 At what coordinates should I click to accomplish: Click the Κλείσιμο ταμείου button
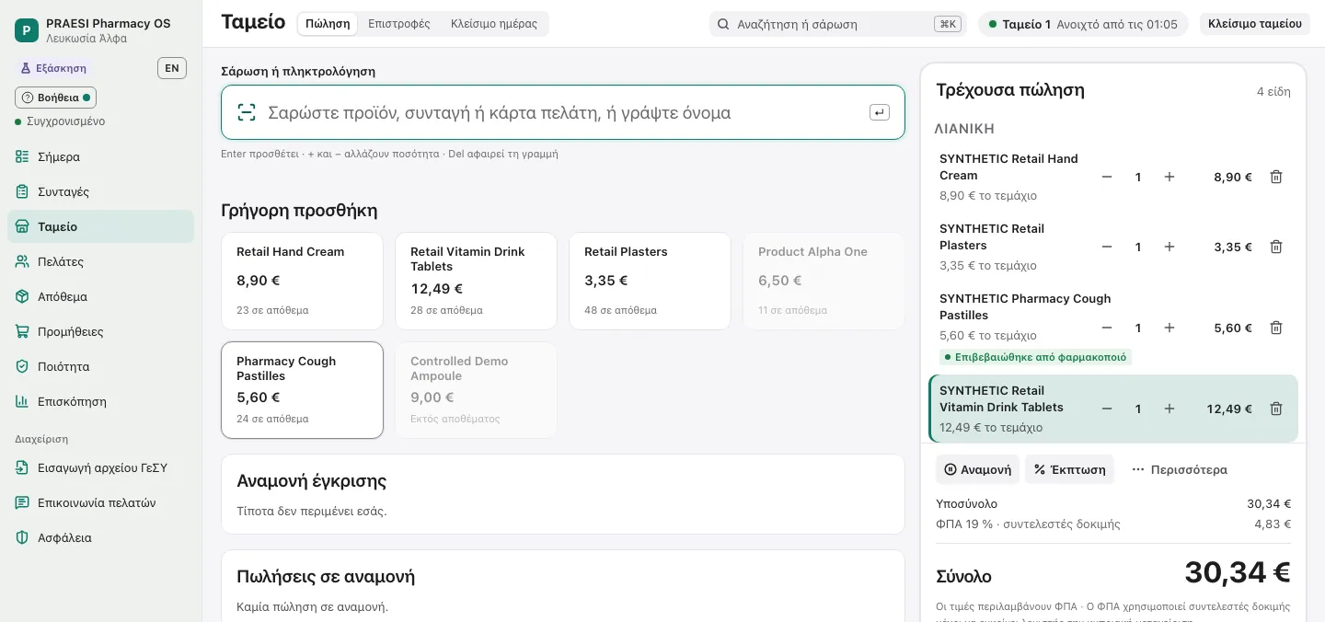(x=1255, y=24)
